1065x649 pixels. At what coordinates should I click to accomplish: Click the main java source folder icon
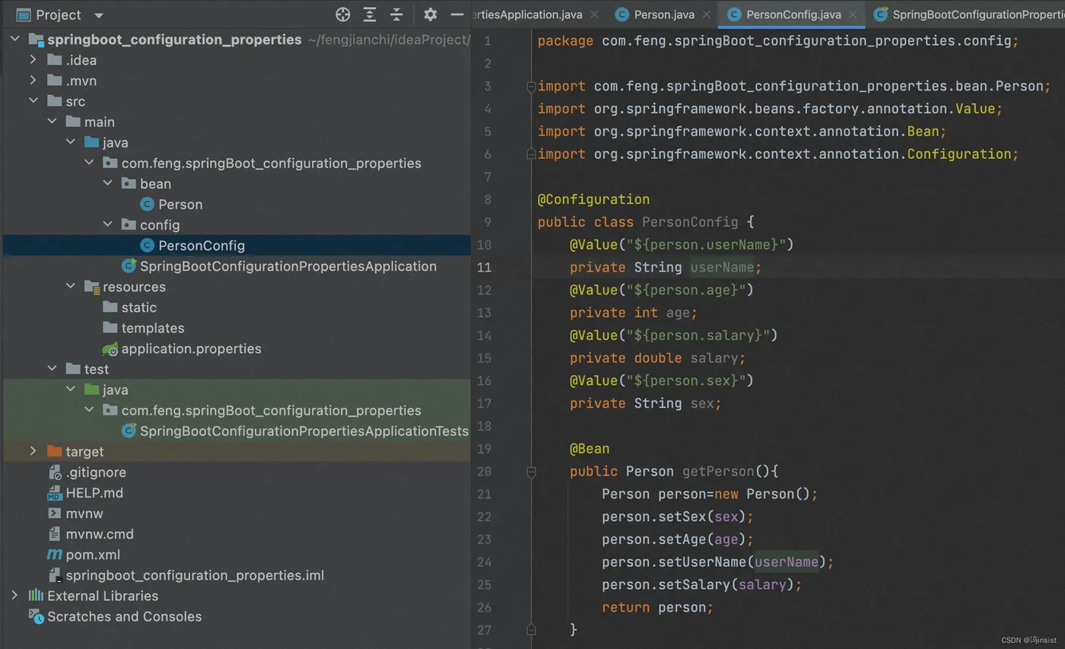(92, 142)
